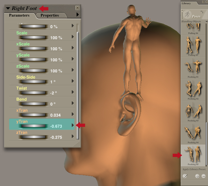Image resolution: width=208 pixels, height=186 pixels.
Task: Click the Library up-one-level arrow icon
Action: 202,12
